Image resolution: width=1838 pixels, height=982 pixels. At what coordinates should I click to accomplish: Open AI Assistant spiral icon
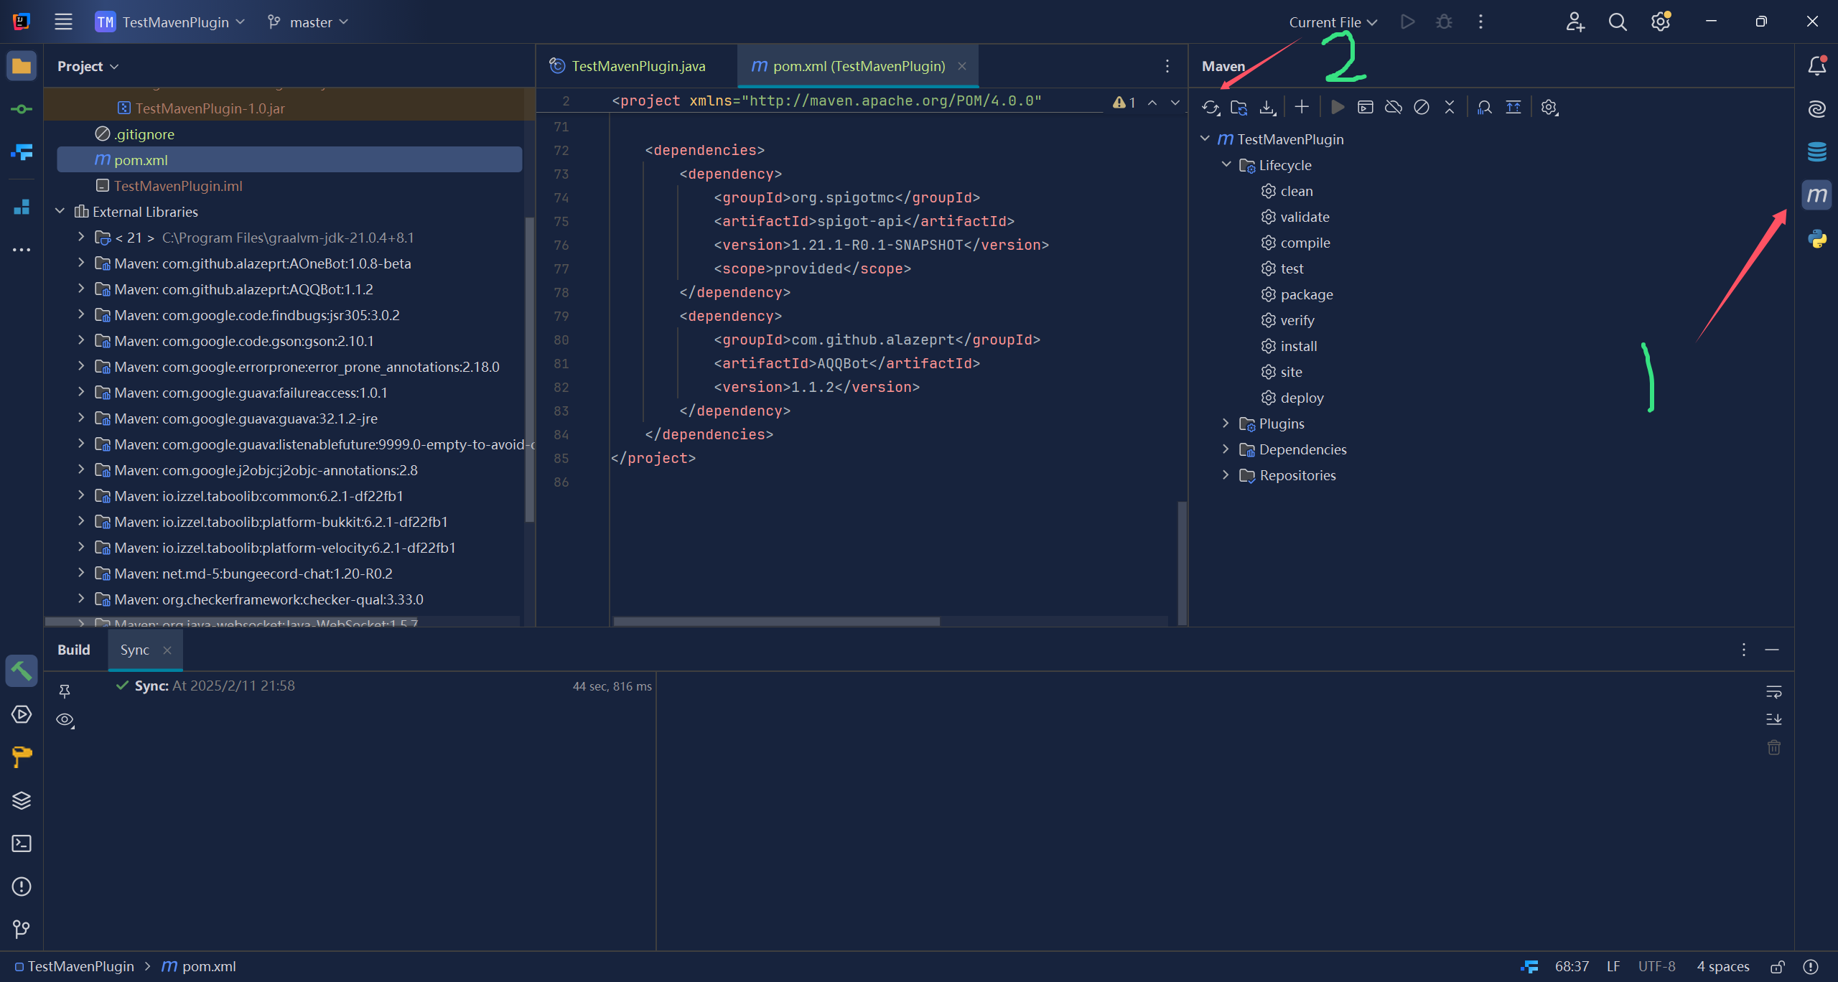pyautogui.click(x=1817, y=109)
